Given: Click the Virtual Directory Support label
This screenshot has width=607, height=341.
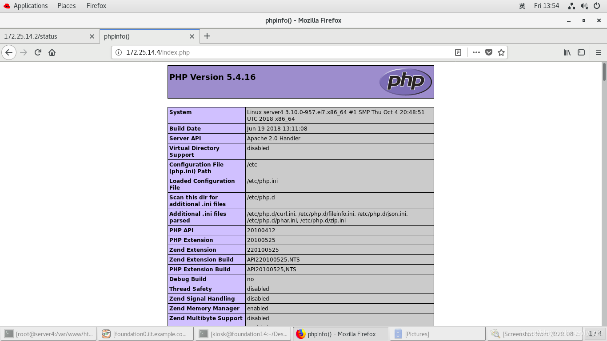Looking at the screenshot, I should tap(194, 151).
